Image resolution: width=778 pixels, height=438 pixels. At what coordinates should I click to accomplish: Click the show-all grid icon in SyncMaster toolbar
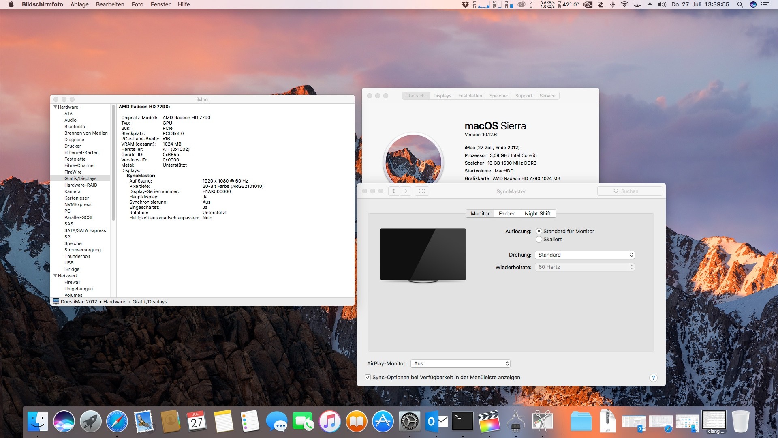tap(421, 191)
